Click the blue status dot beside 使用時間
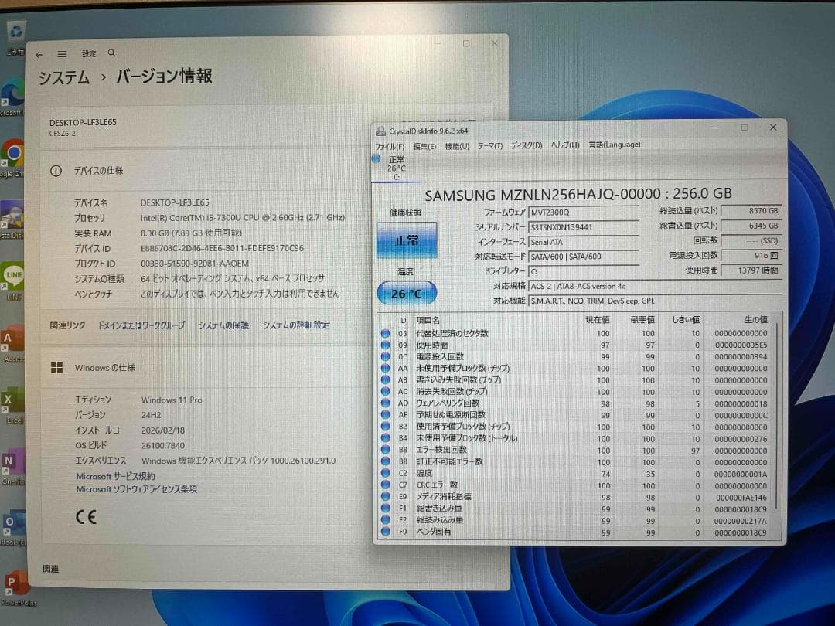This screenshot has width=835, height=626. (385, 345)
